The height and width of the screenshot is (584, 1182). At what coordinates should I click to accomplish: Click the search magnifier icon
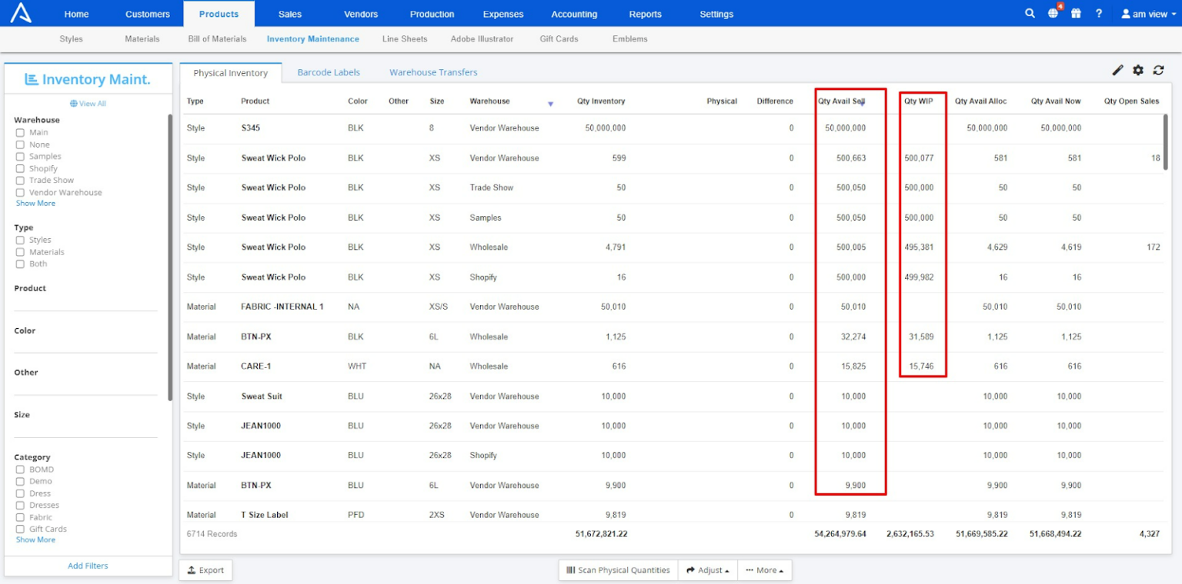point(1030,14)
